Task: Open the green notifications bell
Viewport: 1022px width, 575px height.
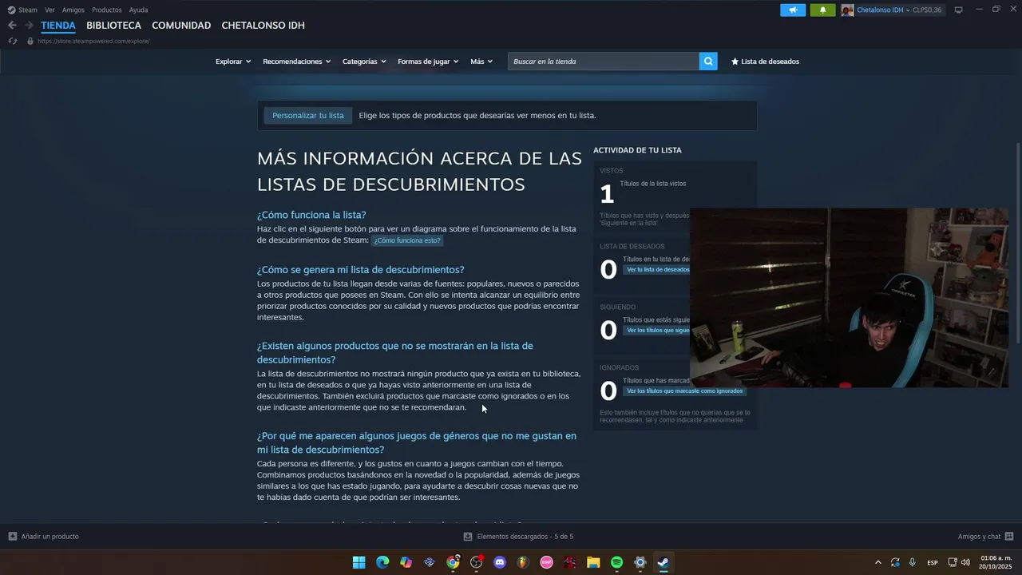Action: (822, 10)
